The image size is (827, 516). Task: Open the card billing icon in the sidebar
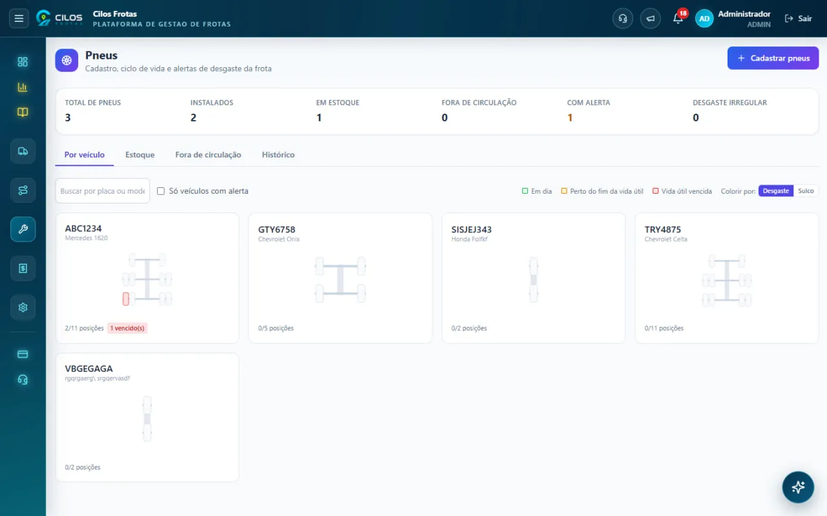coord(23,354)
